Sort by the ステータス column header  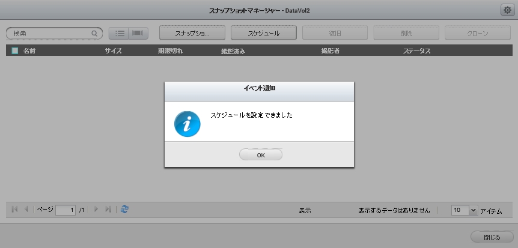click(x=416, y=51)
